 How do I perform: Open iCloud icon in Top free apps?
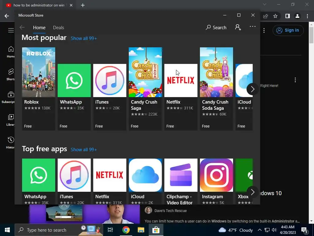(x=145, y=175)
